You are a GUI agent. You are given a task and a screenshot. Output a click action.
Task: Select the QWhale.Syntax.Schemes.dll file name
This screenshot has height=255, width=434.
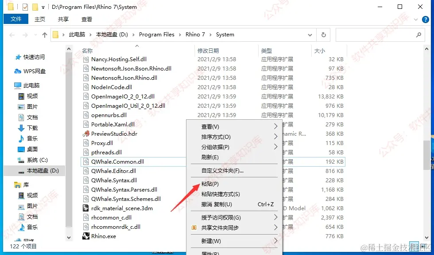pos(126,199)
